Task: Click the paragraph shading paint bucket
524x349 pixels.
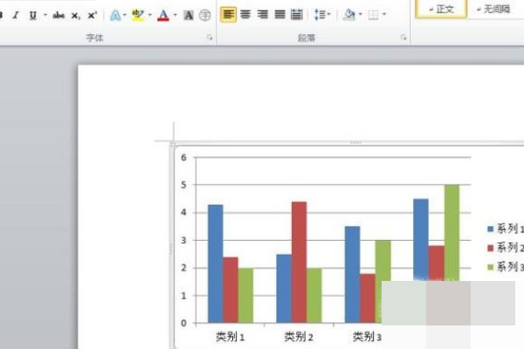Action: [x=349, y=15]
